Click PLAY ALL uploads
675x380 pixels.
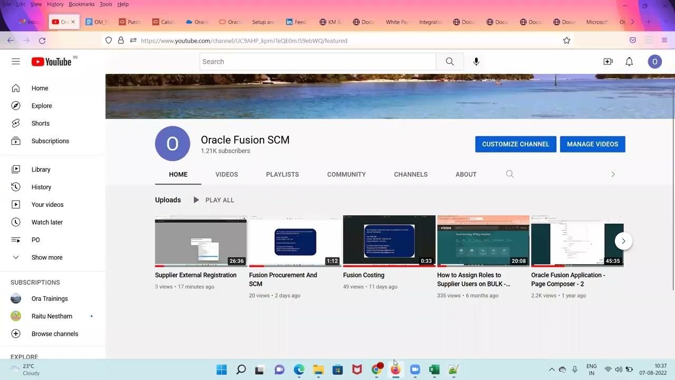point(214,200)
